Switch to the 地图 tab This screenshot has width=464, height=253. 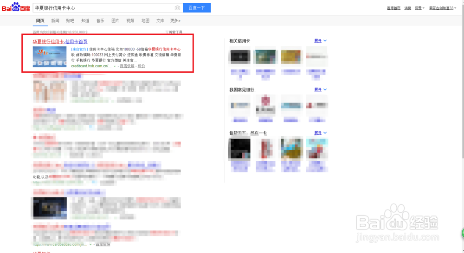[x=145, y=21]
